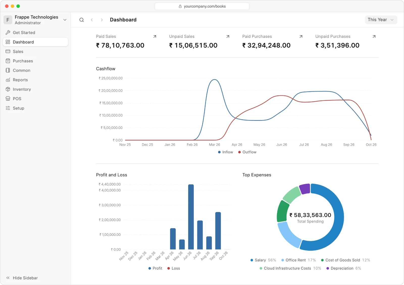Toggle the Inflow legend item
This screenshot has height=285, width=404.
(225, 152)
